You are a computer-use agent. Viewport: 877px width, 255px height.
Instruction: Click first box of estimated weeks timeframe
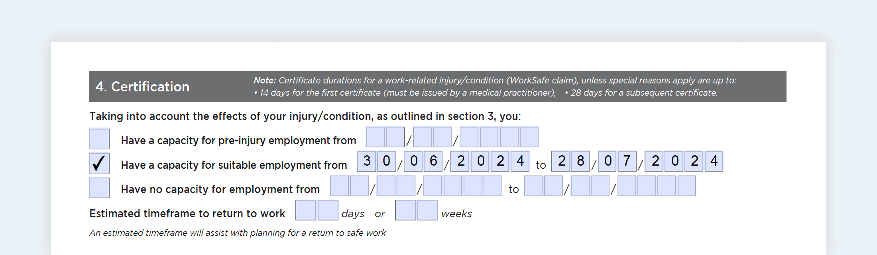(405, 210)
